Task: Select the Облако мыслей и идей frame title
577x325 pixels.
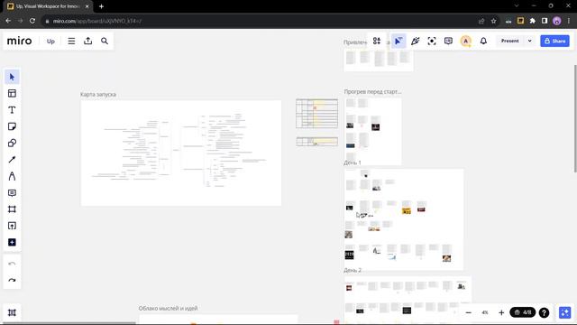Action: [169, 308]
